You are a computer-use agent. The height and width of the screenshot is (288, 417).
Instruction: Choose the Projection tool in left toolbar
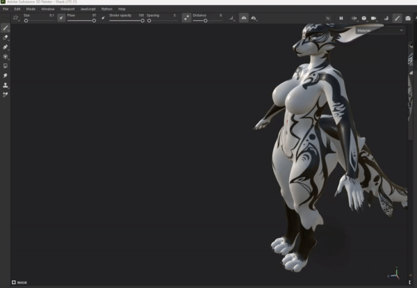pyautogui.click(x=6, y=47)
